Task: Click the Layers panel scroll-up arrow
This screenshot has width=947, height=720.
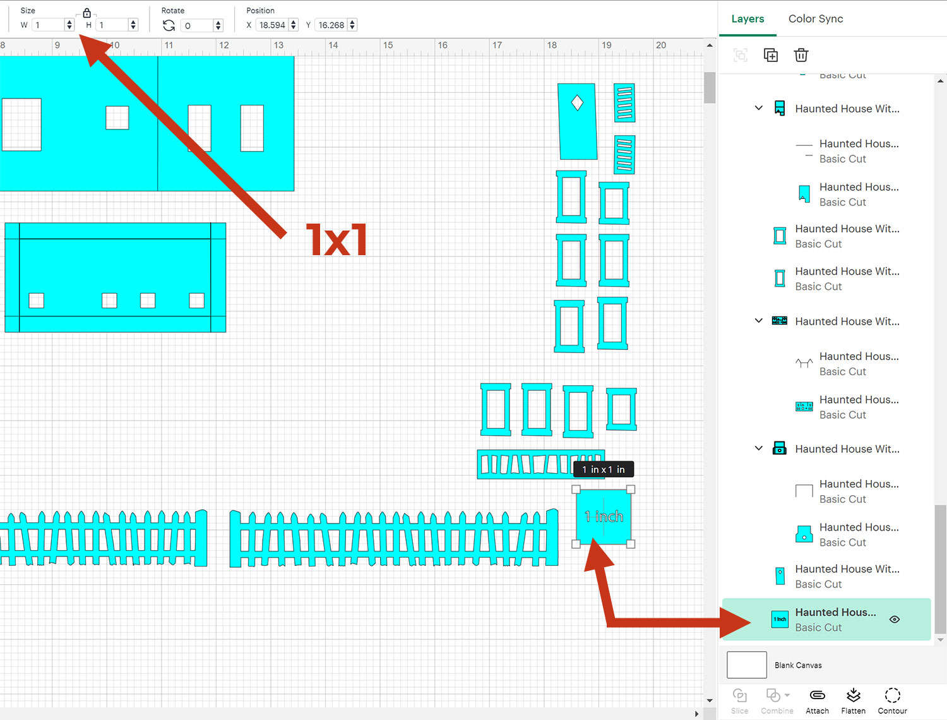Action: pos(940,81)
